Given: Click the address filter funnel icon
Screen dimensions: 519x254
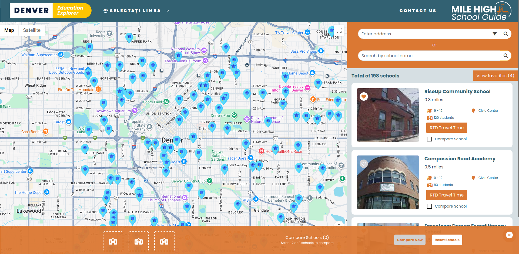Looking at the screenshot, I should click(494, 34).
